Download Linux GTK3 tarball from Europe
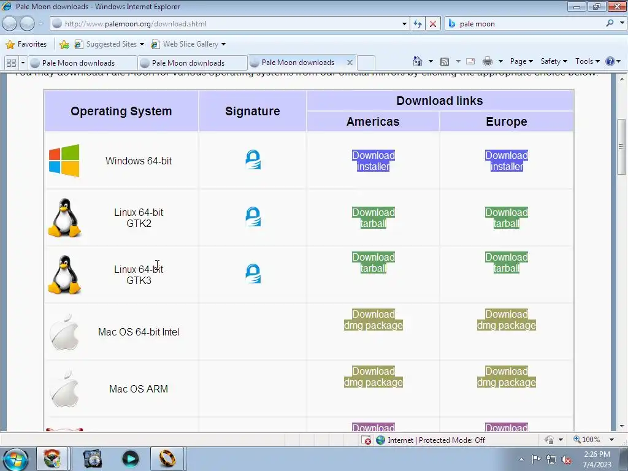This screenshot has height=471, width=628. [507, 262]
